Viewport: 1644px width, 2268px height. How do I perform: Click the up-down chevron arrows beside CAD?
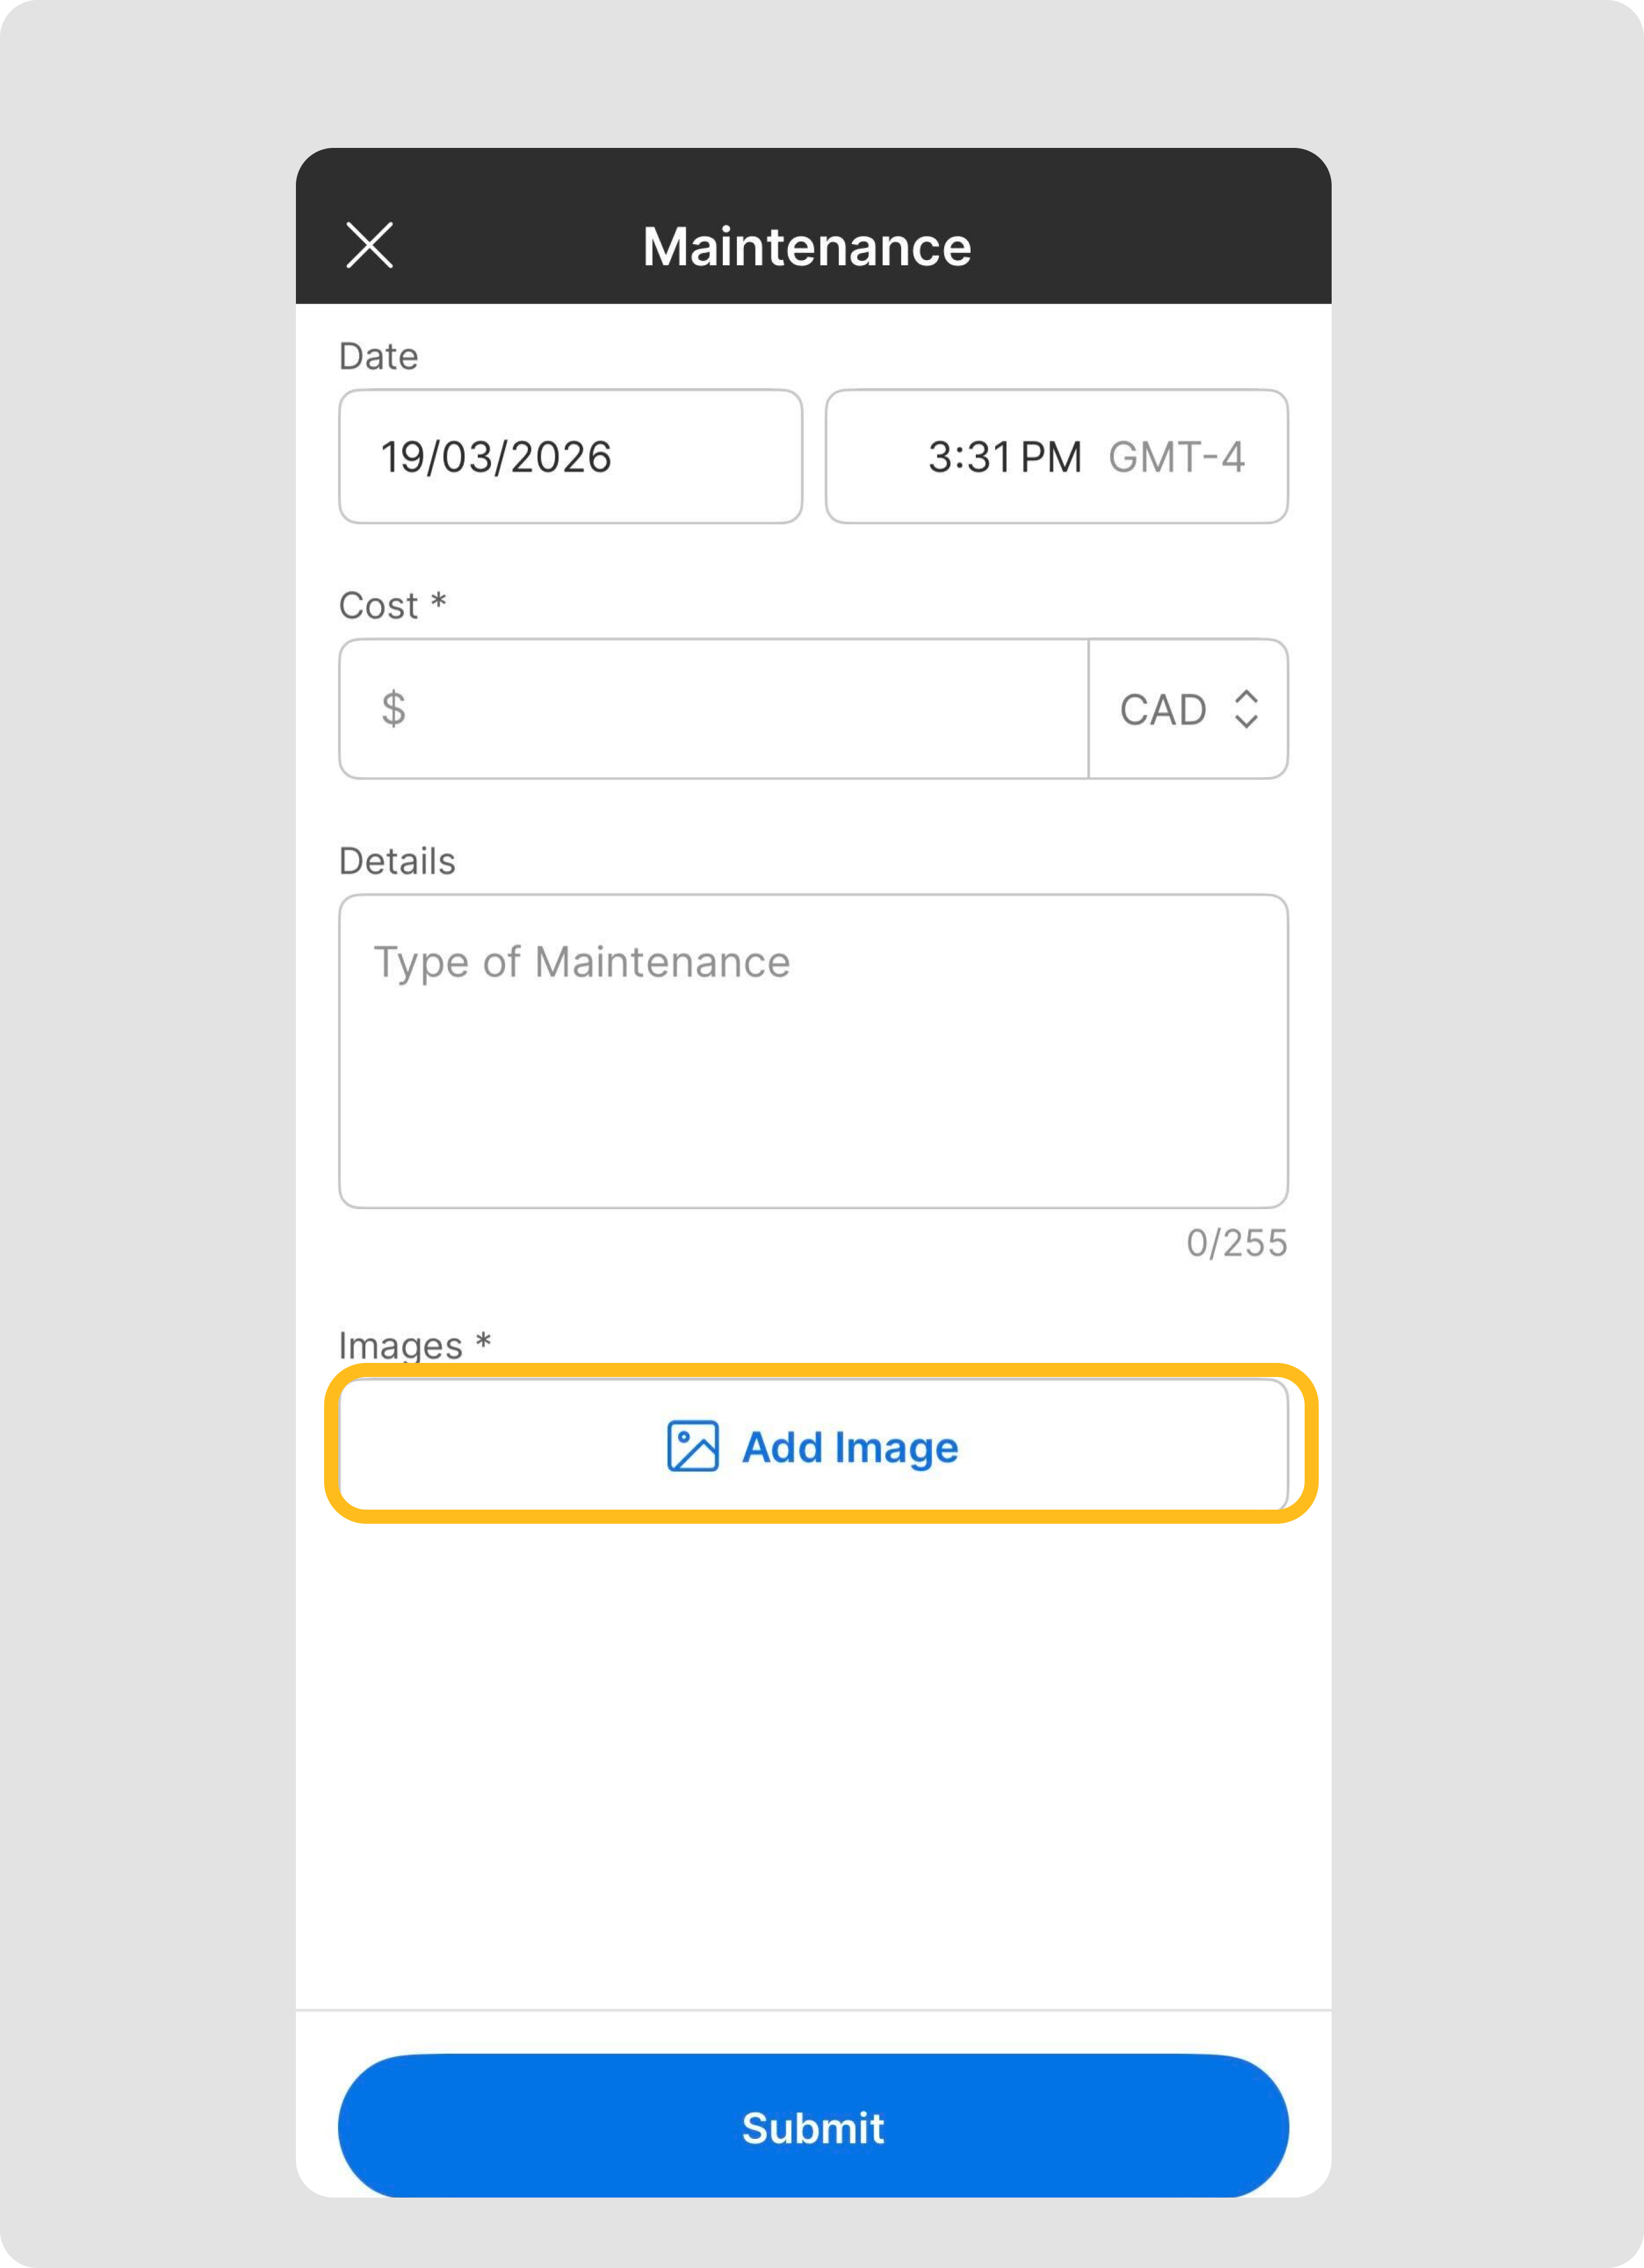click(x=1246, y=709)
